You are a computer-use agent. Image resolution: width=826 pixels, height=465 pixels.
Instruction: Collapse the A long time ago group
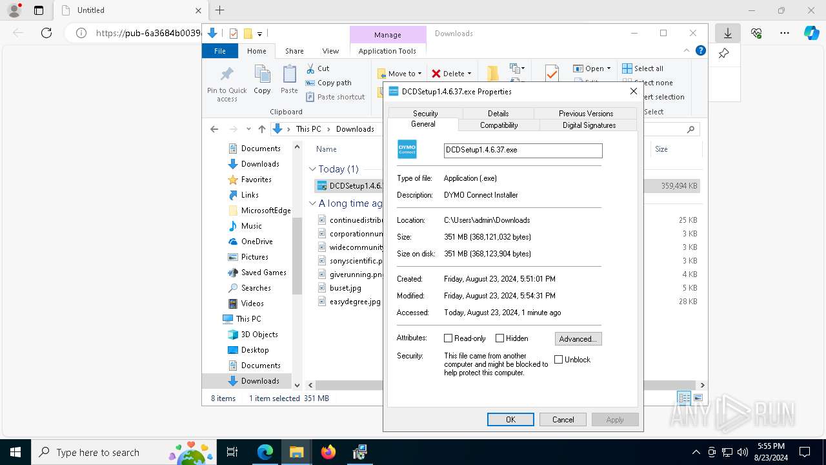312,203
